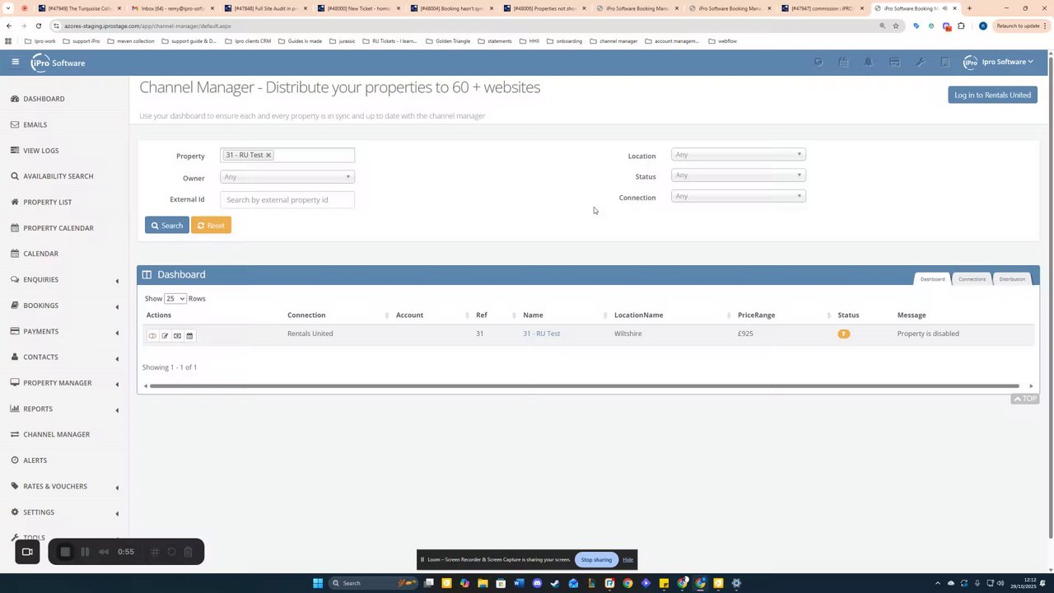Pause the Loom recording
Image resolution: width=1054 pixels, height=593 pixels.
point(85,552)
